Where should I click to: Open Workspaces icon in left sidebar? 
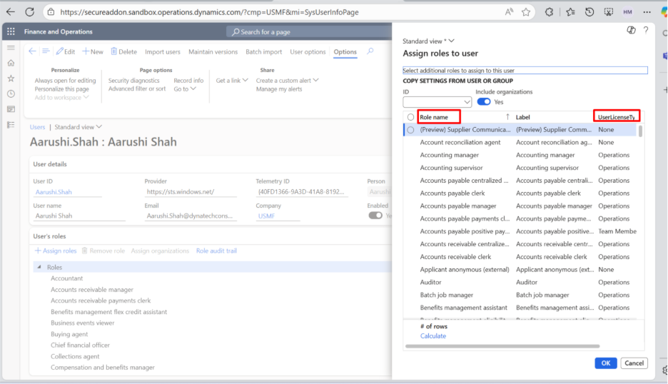(11, 109)
